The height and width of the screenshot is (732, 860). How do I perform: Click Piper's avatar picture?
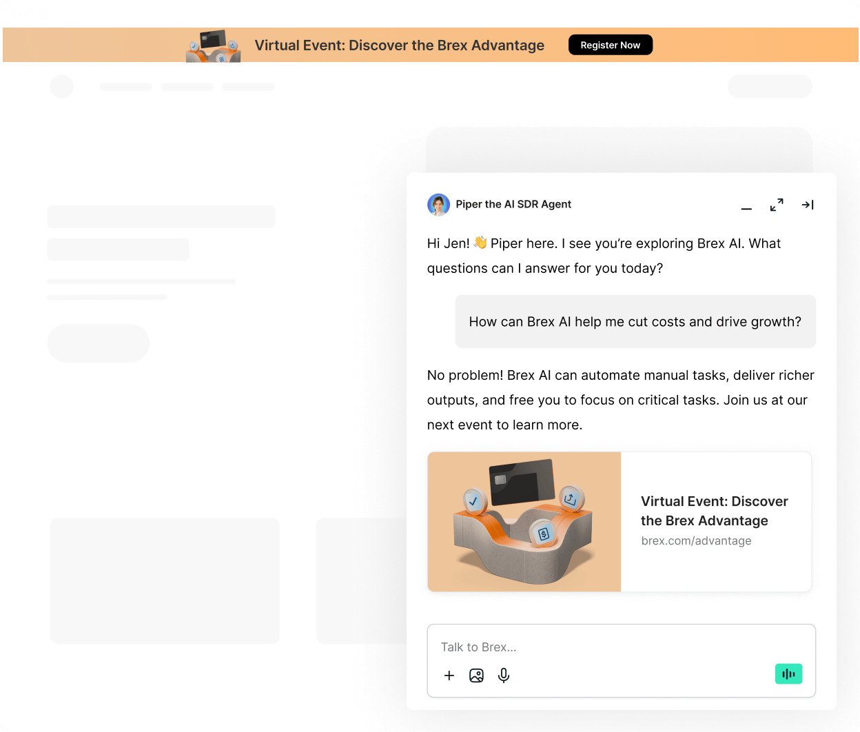point(438,205)
